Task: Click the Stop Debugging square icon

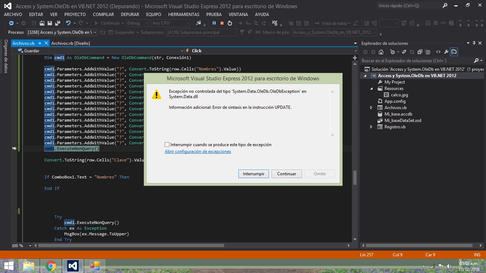Action: 222,23
